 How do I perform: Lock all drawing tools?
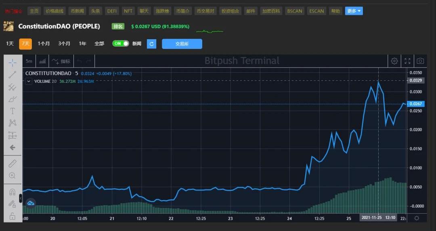(x=13, y=216)
